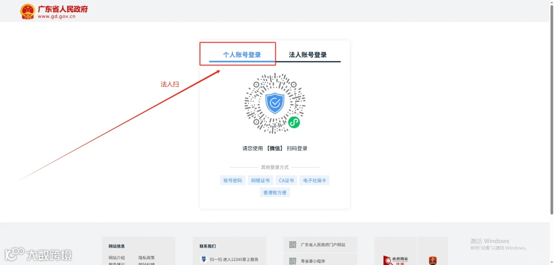Open 粤省事小程序 footer entry
This screenshot has width=554, height=265.
[313, 261]
